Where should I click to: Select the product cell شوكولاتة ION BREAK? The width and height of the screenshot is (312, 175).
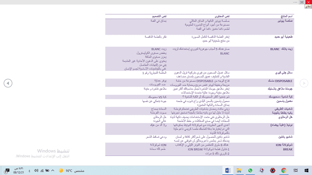(x=284, y=147)
